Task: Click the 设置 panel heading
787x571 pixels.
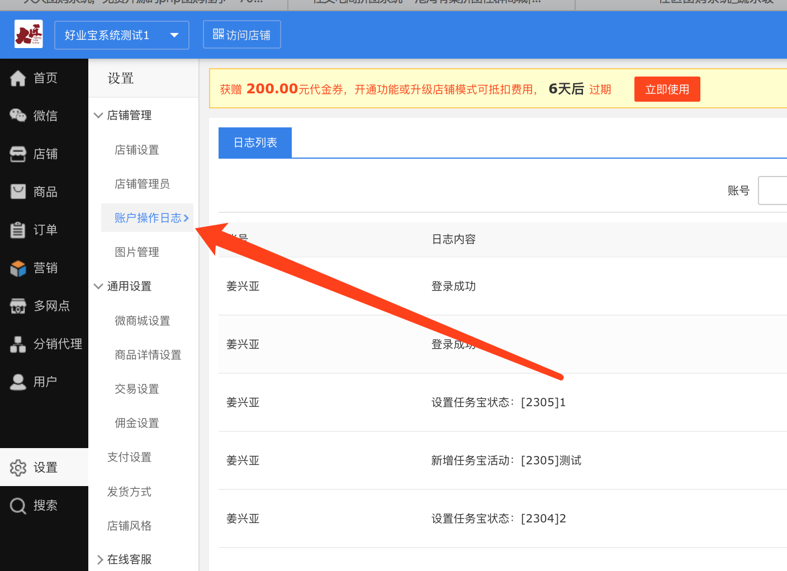Action: (x=121, y=78)
